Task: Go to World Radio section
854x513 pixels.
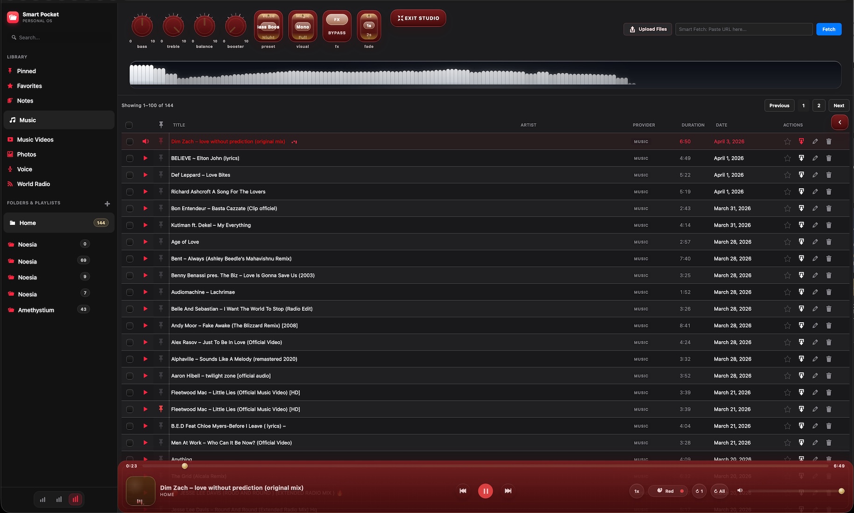Action: (x=33, y=184)
